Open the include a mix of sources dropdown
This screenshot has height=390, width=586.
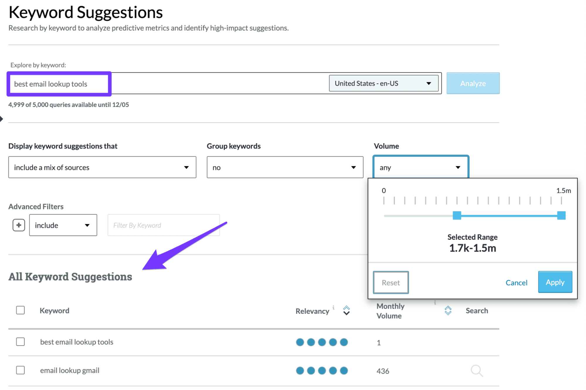pyautogui.click(x=102, y=167)
